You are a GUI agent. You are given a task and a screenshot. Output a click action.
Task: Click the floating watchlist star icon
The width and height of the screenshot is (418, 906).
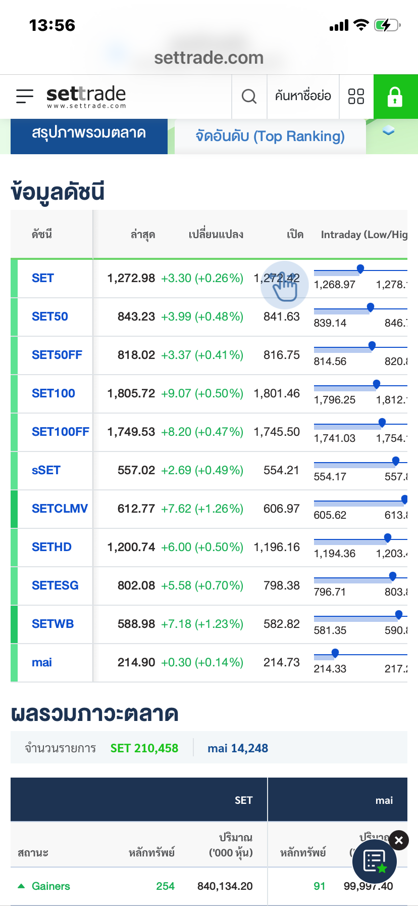coord(375,862)
